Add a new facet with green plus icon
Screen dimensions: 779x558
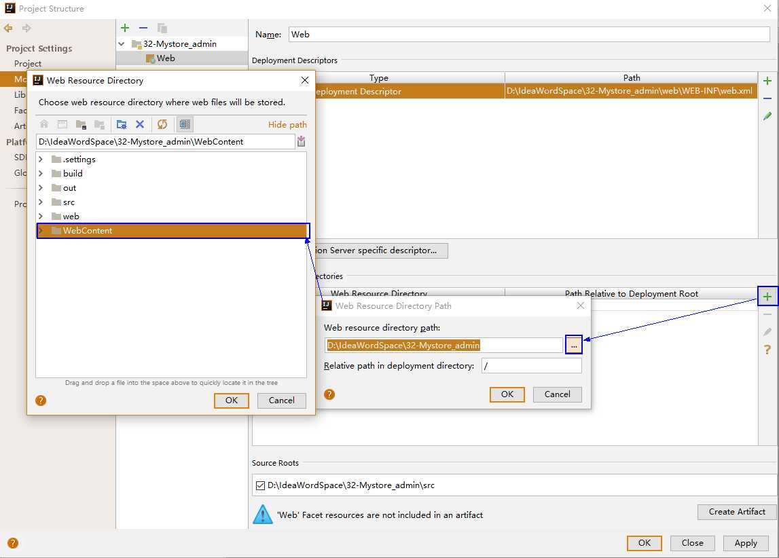coord(125,28)
